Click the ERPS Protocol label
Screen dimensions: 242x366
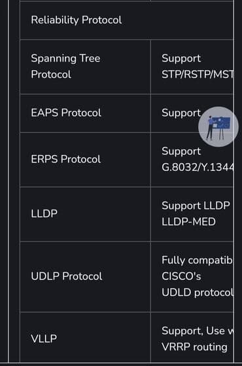click(x=66, y=159)
